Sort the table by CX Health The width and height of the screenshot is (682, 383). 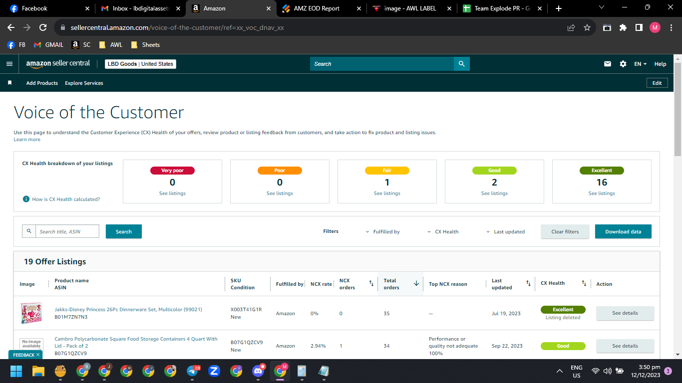tap(584, 283)
